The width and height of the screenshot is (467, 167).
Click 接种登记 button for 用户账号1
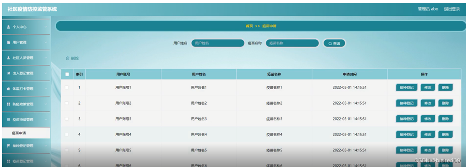pyautogui.click(x=407, y=87)
